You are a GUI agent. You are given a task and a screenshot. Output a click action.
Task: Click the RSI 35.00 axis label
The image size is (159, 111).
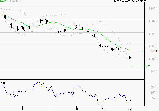(x=154, y=98)
